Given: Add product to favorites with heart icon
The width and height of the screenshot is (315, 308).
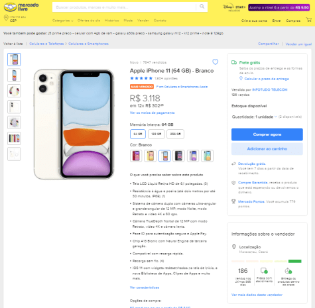Looking at the screenshot, I should 215,62.
